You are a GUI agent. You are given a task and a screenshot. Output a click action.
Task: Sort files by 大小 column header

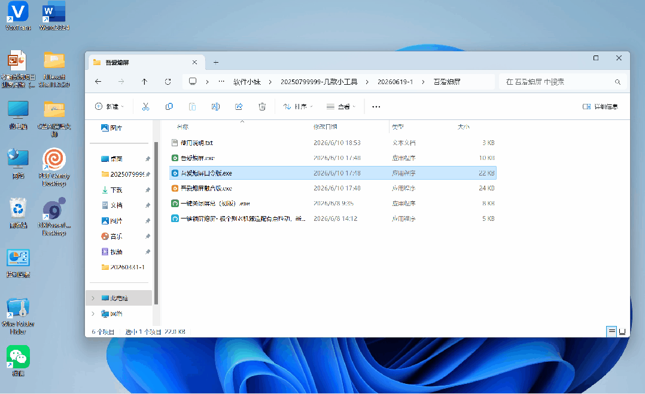pos(463,127)
